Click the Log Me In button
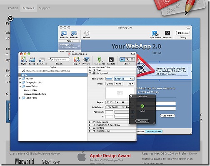The image size is (210, 166). pyautogui.click(x=167, y=116)
